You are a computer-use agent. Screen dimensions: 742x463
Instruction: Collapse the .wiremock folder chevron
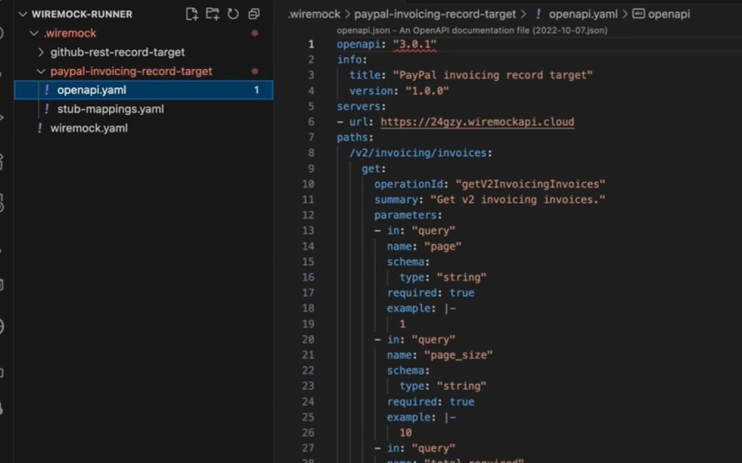pyautogui.click(x=34, y=33)
